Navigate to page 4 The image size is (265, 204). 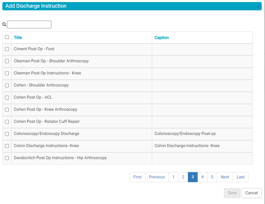click(x=202, y=177)
